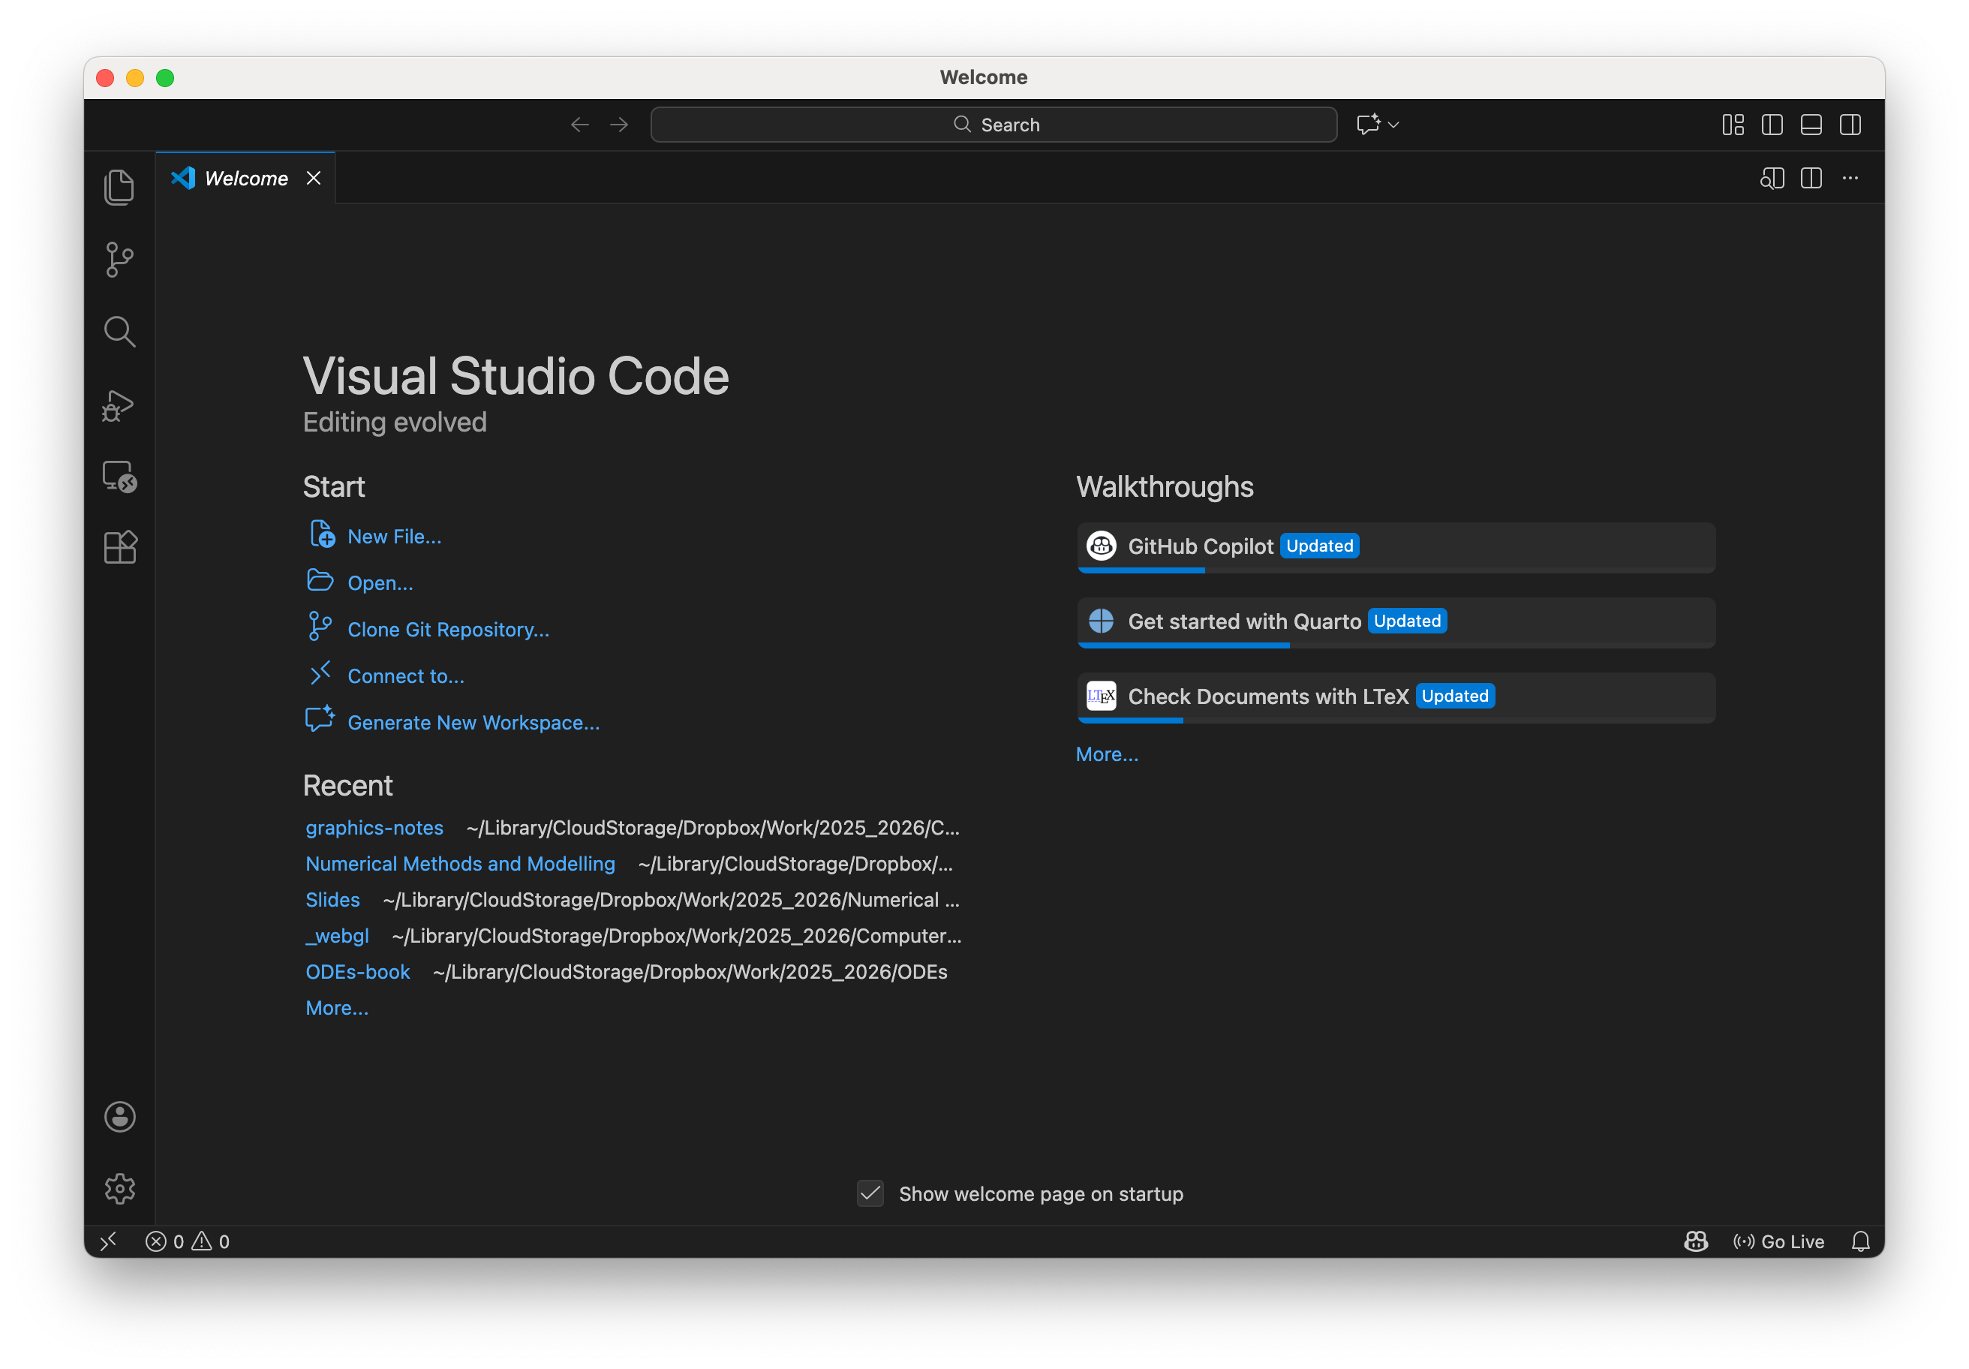The width and height of the screenshot is (1969, 1369).
Task: Open the graphics-notes recent workspace
Action: 374,828
